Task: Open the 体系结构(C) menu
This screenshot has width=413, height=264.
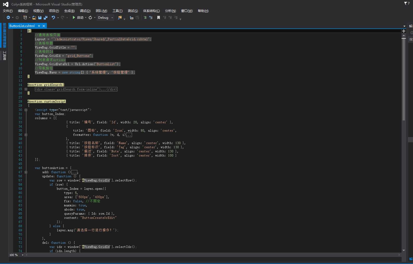Action: click(151, 11)
